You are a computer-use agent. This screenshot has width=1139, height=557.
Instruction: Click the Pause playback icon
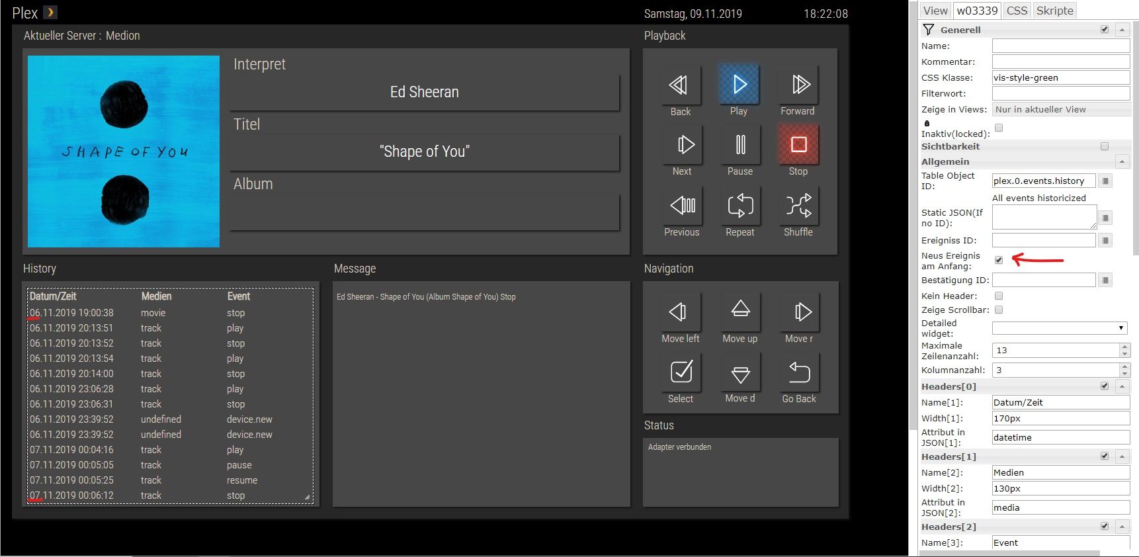(740, 144)
